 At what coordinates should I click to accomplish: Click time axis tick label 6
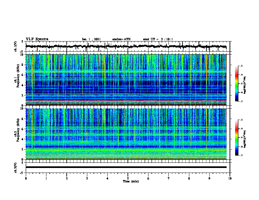click(x=148, y=178)
